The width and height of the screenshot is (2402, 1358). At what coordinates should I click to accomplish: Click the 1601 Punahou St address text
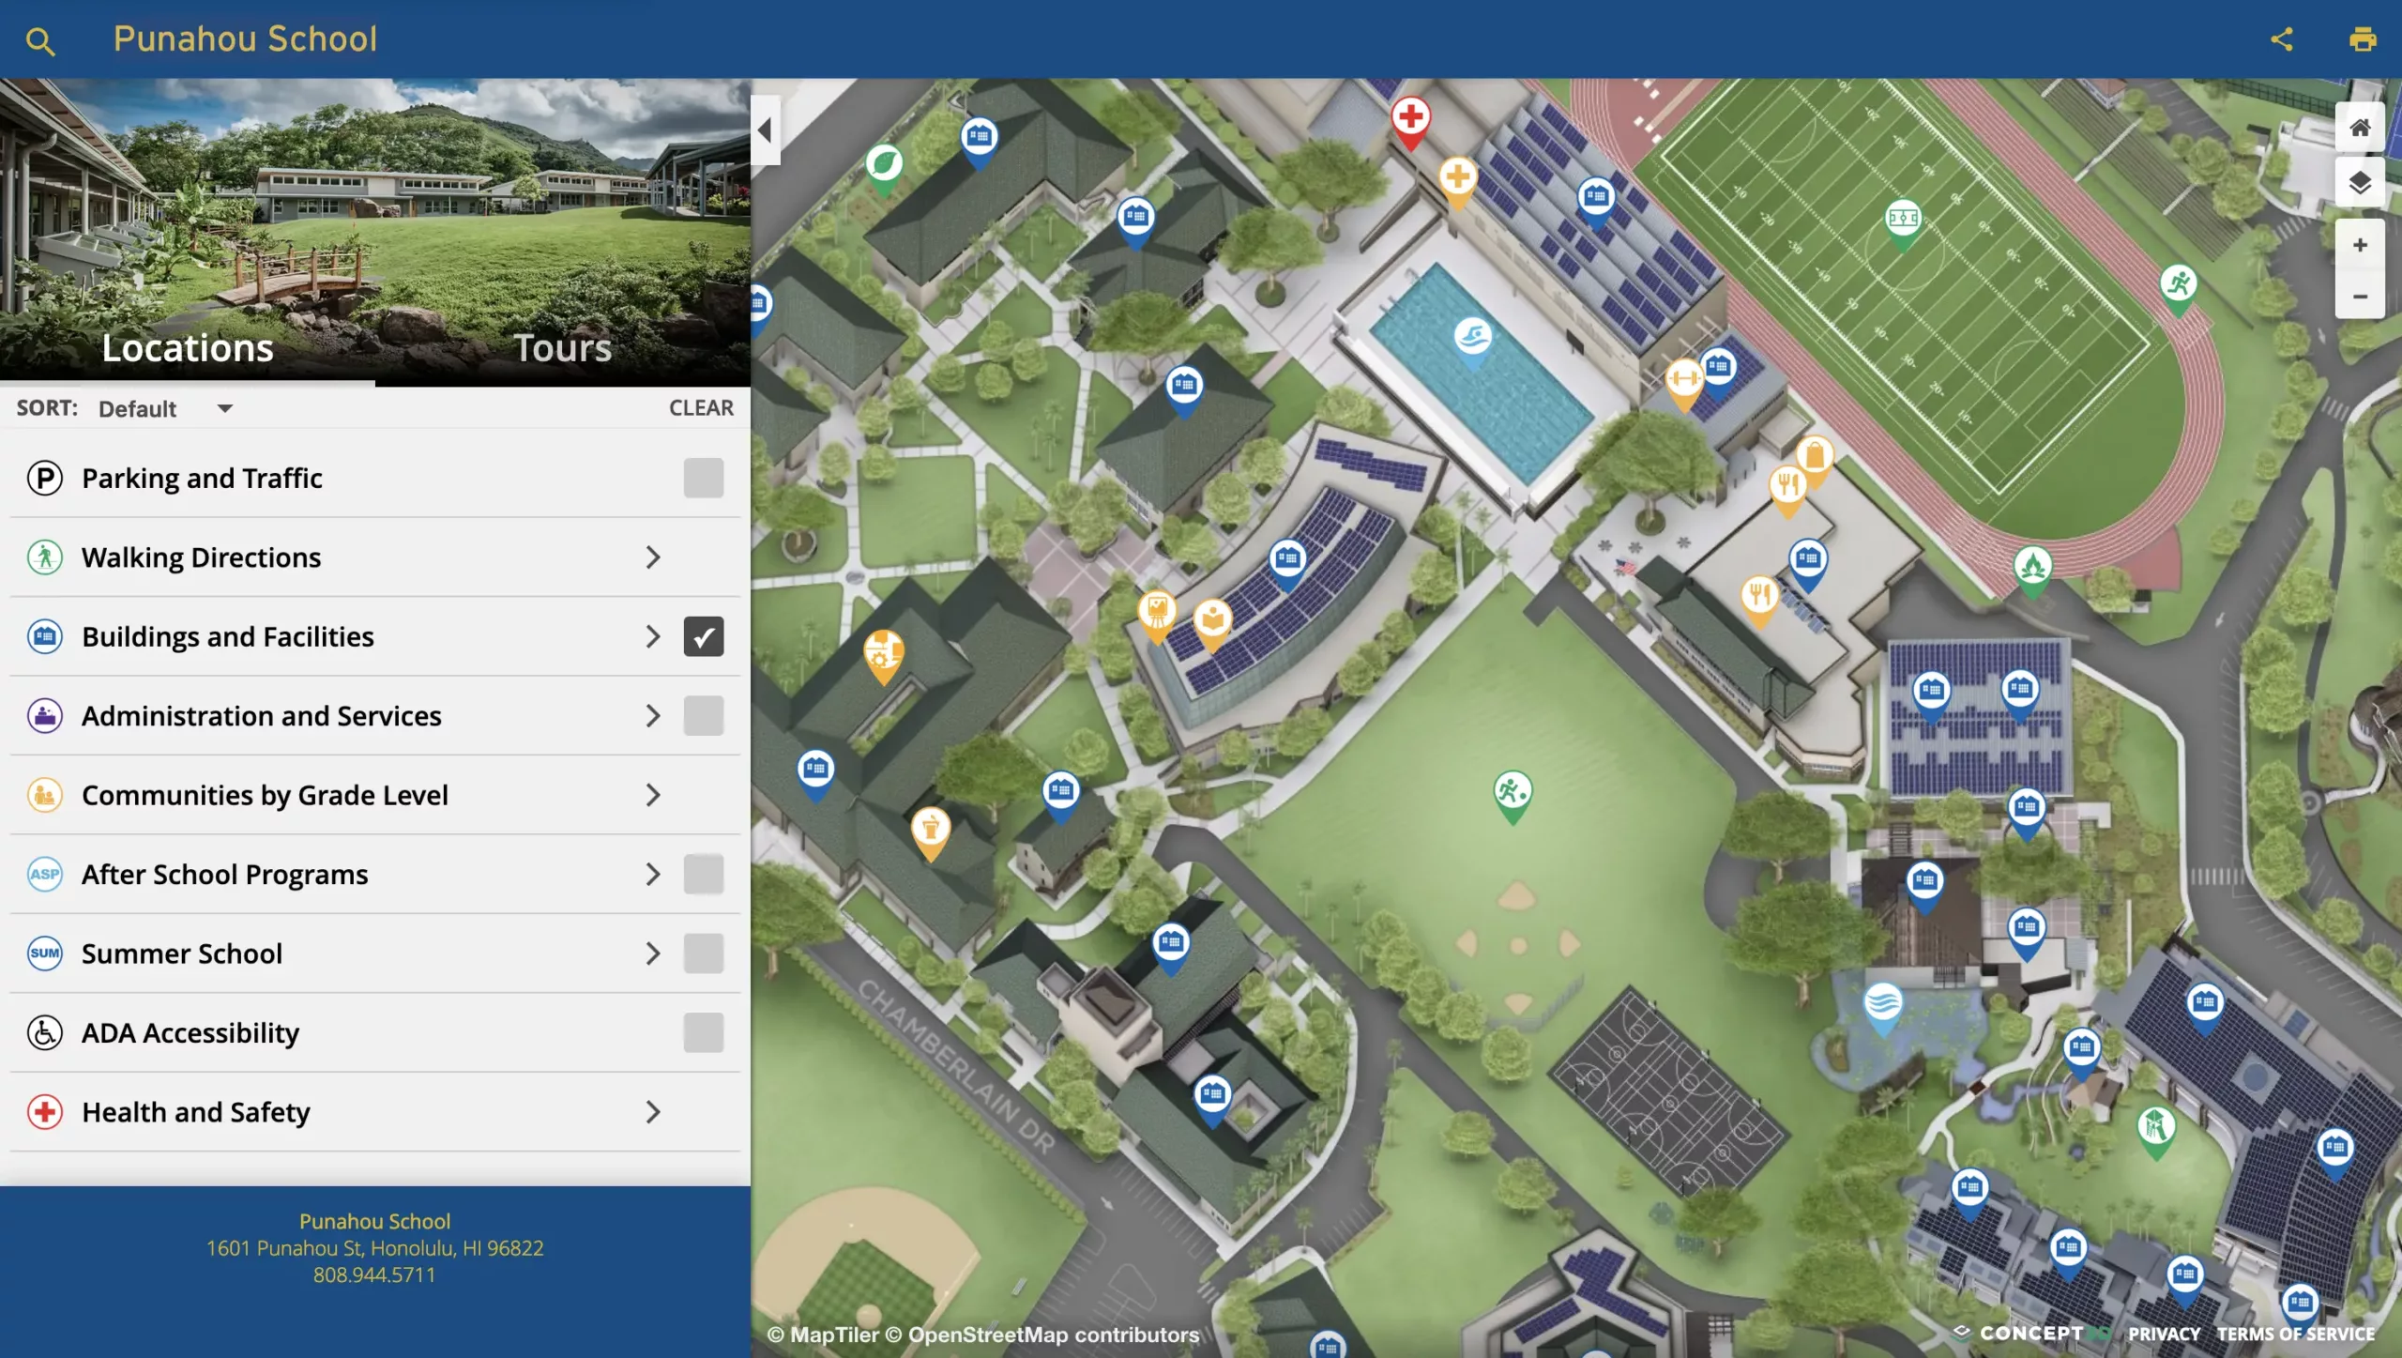374,1247
